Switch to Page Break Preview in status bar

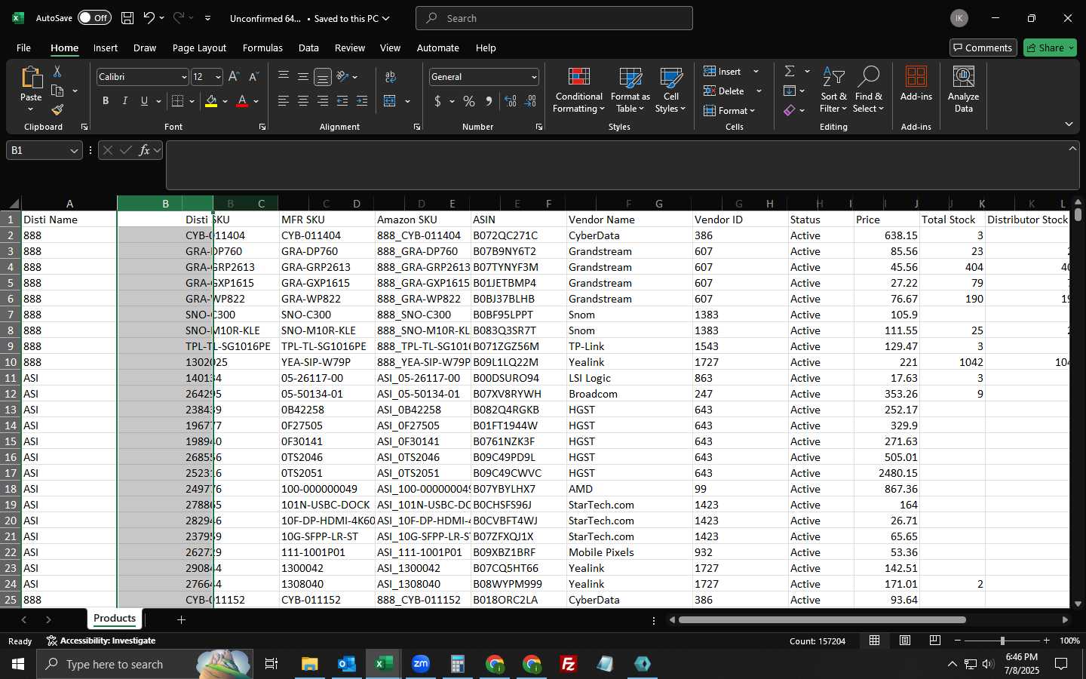coord(934,641)
